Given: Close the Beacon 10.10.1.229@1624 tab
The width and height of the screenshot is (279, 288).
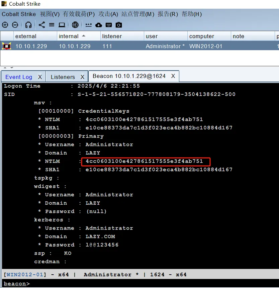Looking at the screenshot, I should [173, 76].
